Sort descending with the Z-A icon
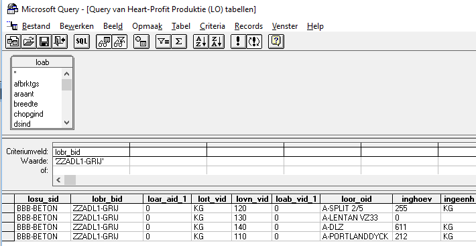Image resolution: width=476 pixels, height=246 pixels. [x=217, y=42]
